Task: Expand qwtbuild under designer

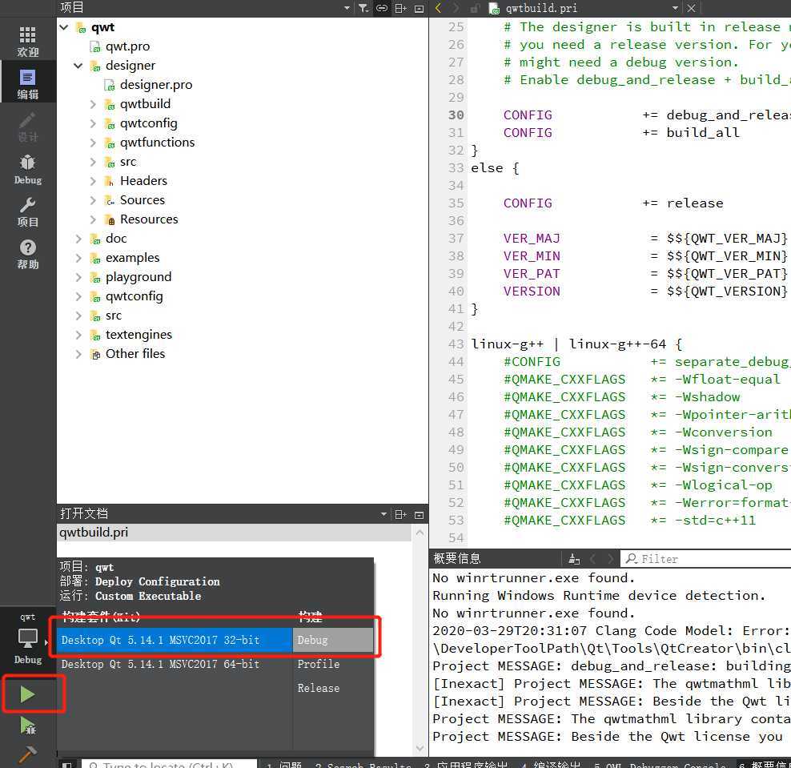Action: 93,104
